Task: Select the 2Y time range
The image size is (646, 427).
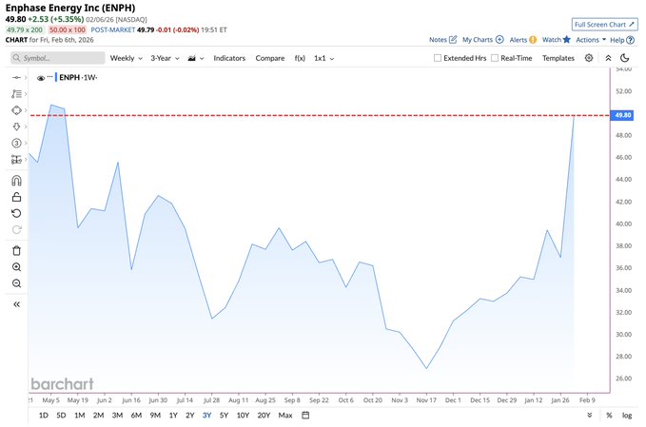Action: 189,415
